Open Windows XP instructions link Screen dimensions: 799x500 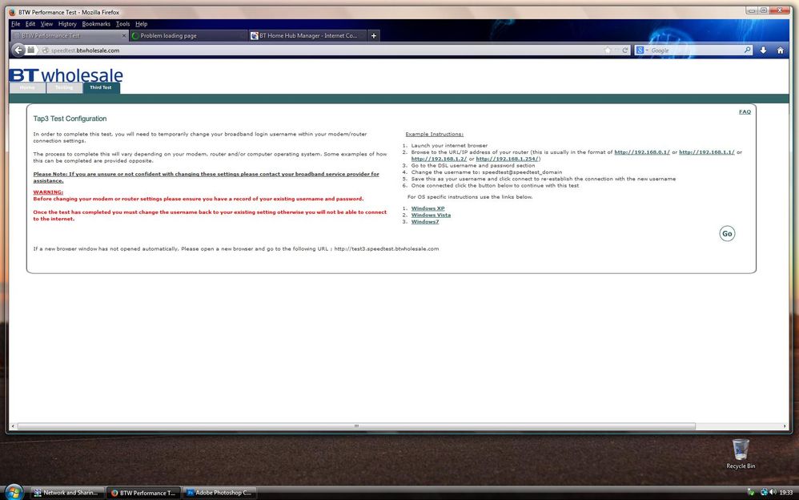click(428, 208)
